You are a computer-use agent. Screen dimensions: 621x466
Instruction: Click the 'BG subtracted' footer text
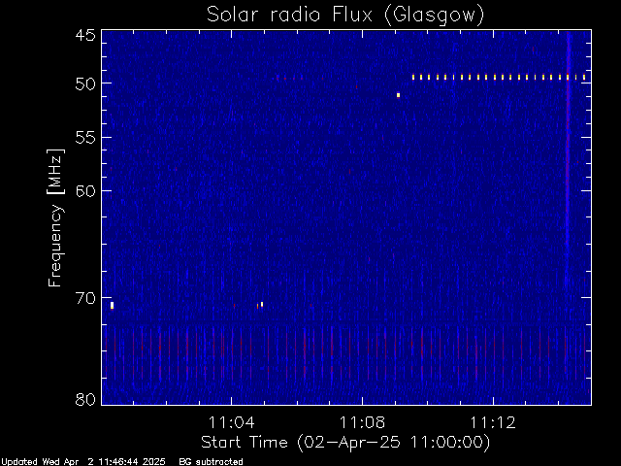211,462
